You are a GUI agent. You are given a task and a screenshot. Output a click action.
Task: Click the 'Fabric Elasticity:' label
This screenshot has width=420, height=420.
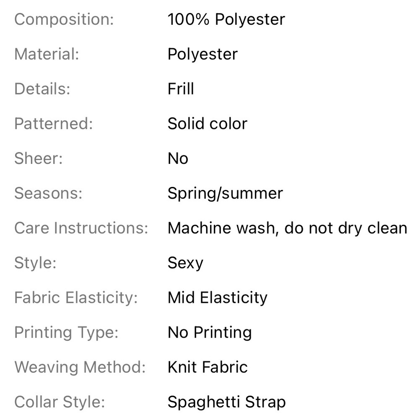(76, 298)
